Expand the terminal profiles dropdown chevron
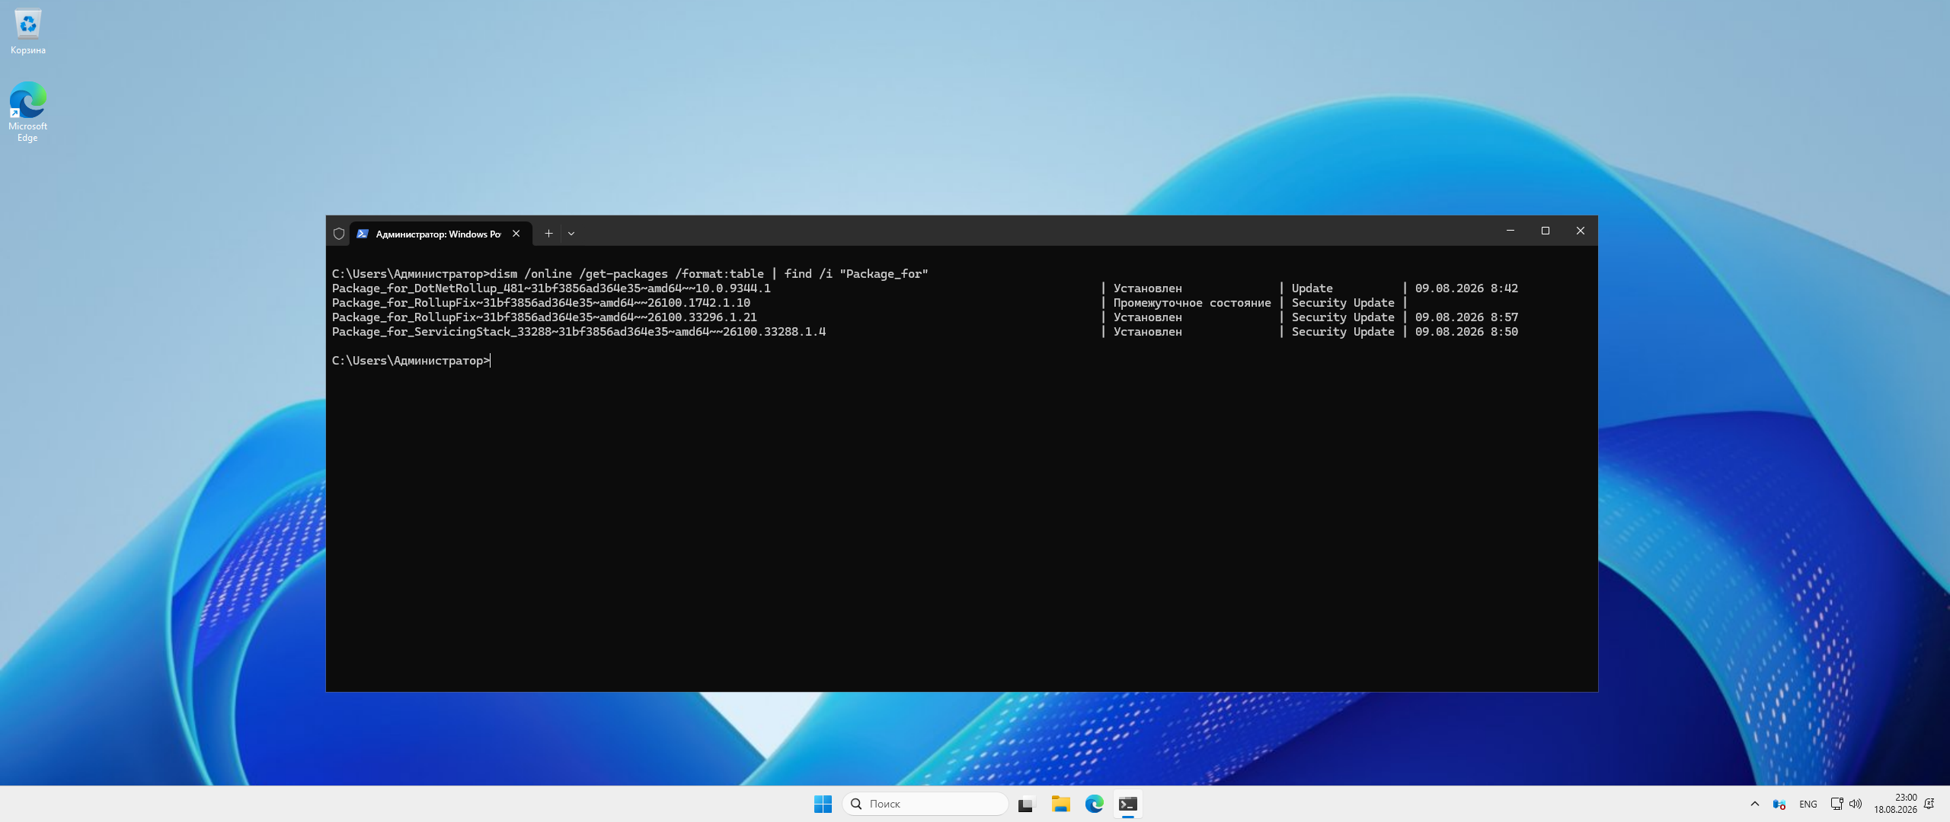The image size is (1950, 822). [571, 234]
